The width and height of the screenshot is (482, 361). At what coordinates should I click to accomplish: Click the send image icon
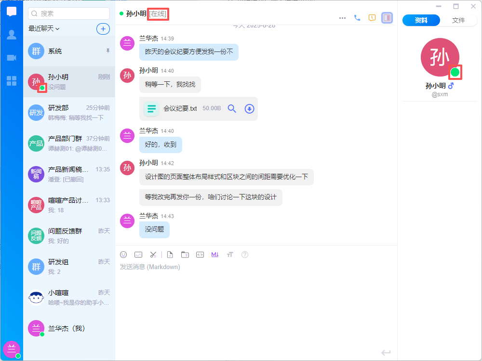click(x=138, y=255)
